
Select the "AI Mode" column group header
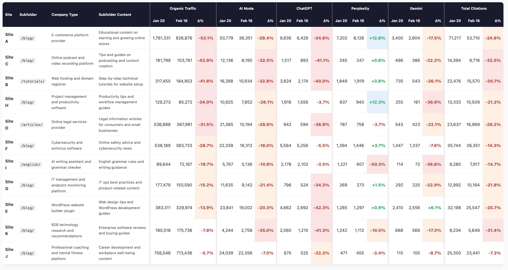(x=246, y=8)
